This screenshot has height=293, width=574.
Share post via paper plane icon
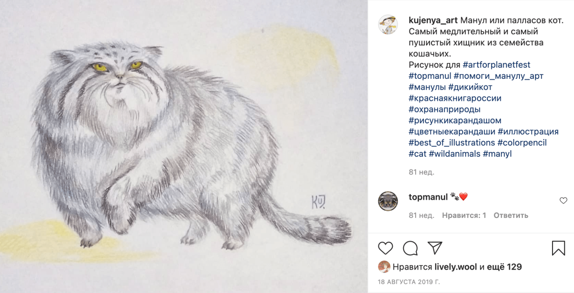(x=434, y=248)
